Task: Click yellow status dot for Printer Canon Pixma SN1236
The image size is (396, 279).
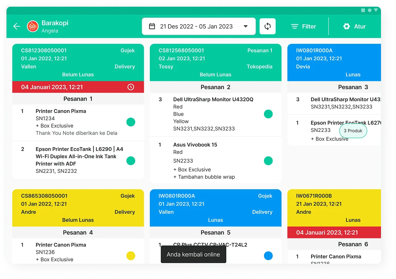Action: click(131, 255)
